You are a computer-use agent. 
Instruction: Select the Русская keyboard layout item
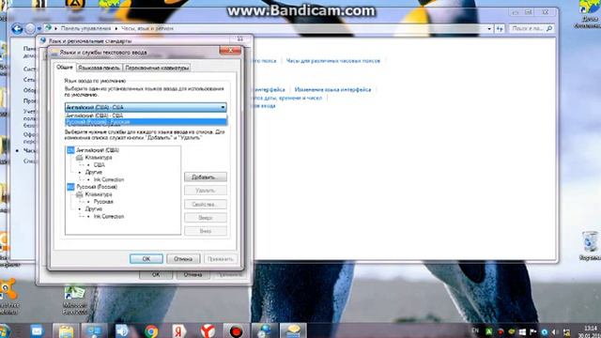click(x=103, y=202)
